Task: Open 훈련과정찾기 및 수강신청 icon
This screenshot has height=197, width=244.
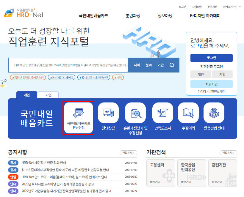Action: [x=135, y=113]
